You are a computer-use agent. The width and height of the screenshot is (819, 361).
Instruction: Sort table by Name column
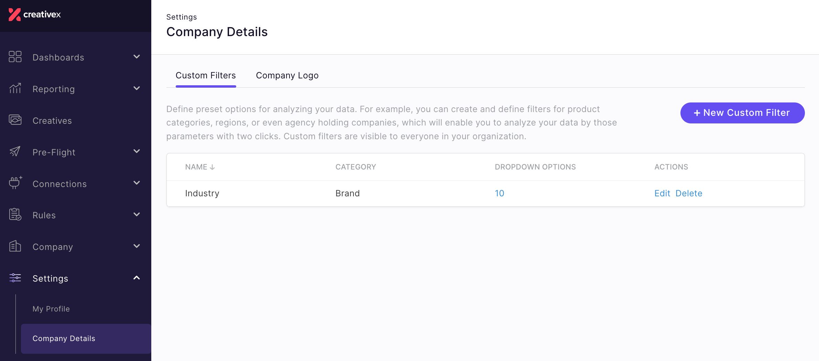[x=200, y=167]
